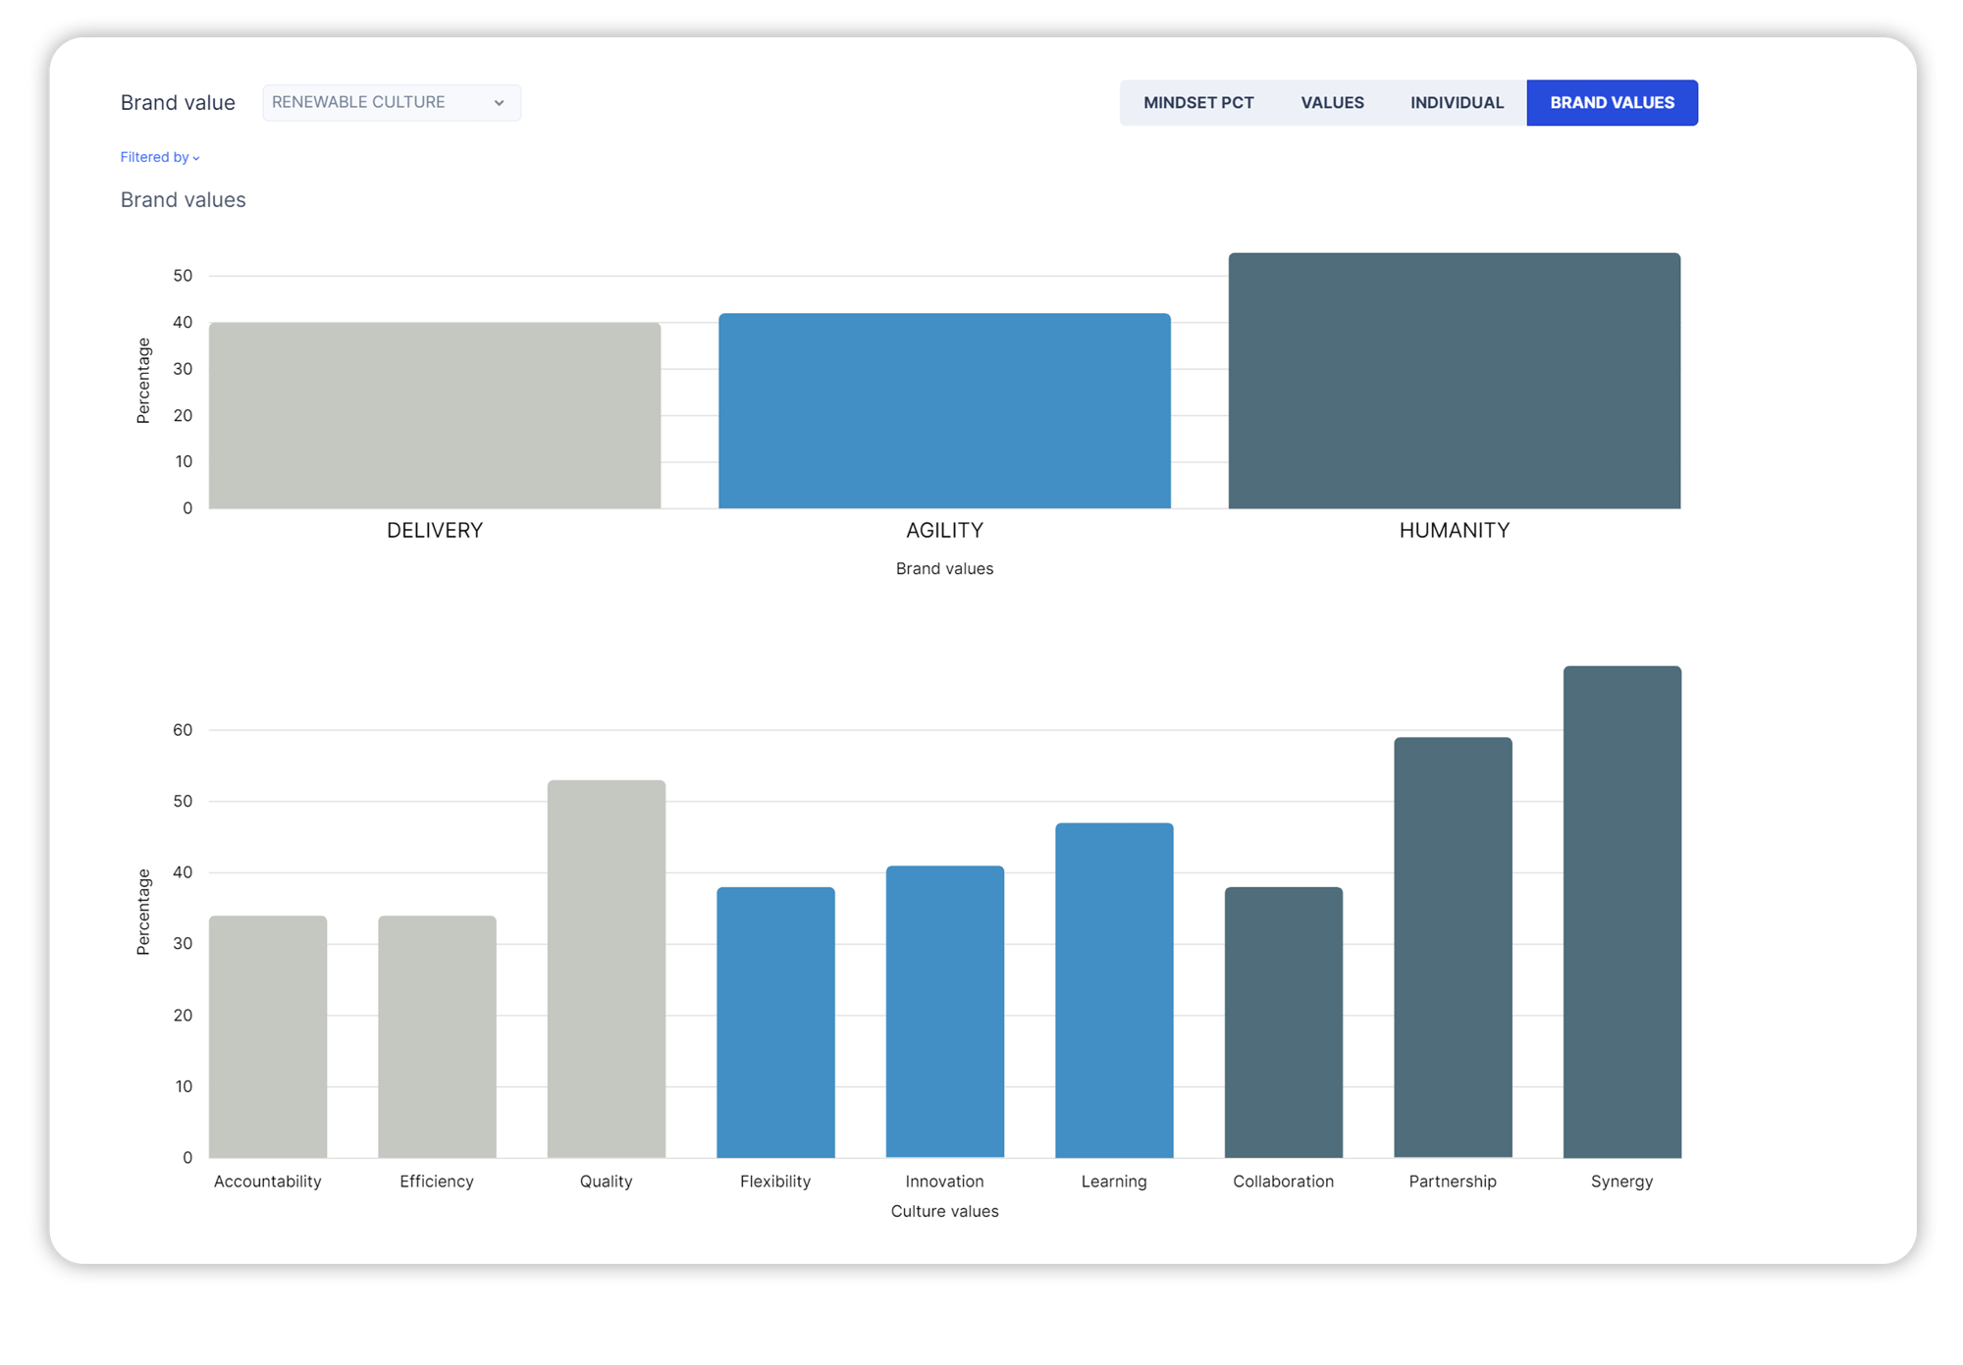This screenshot has width=1963, height=1365.
Task: Select the Brand Values tab
Action: coord(1612,102)
